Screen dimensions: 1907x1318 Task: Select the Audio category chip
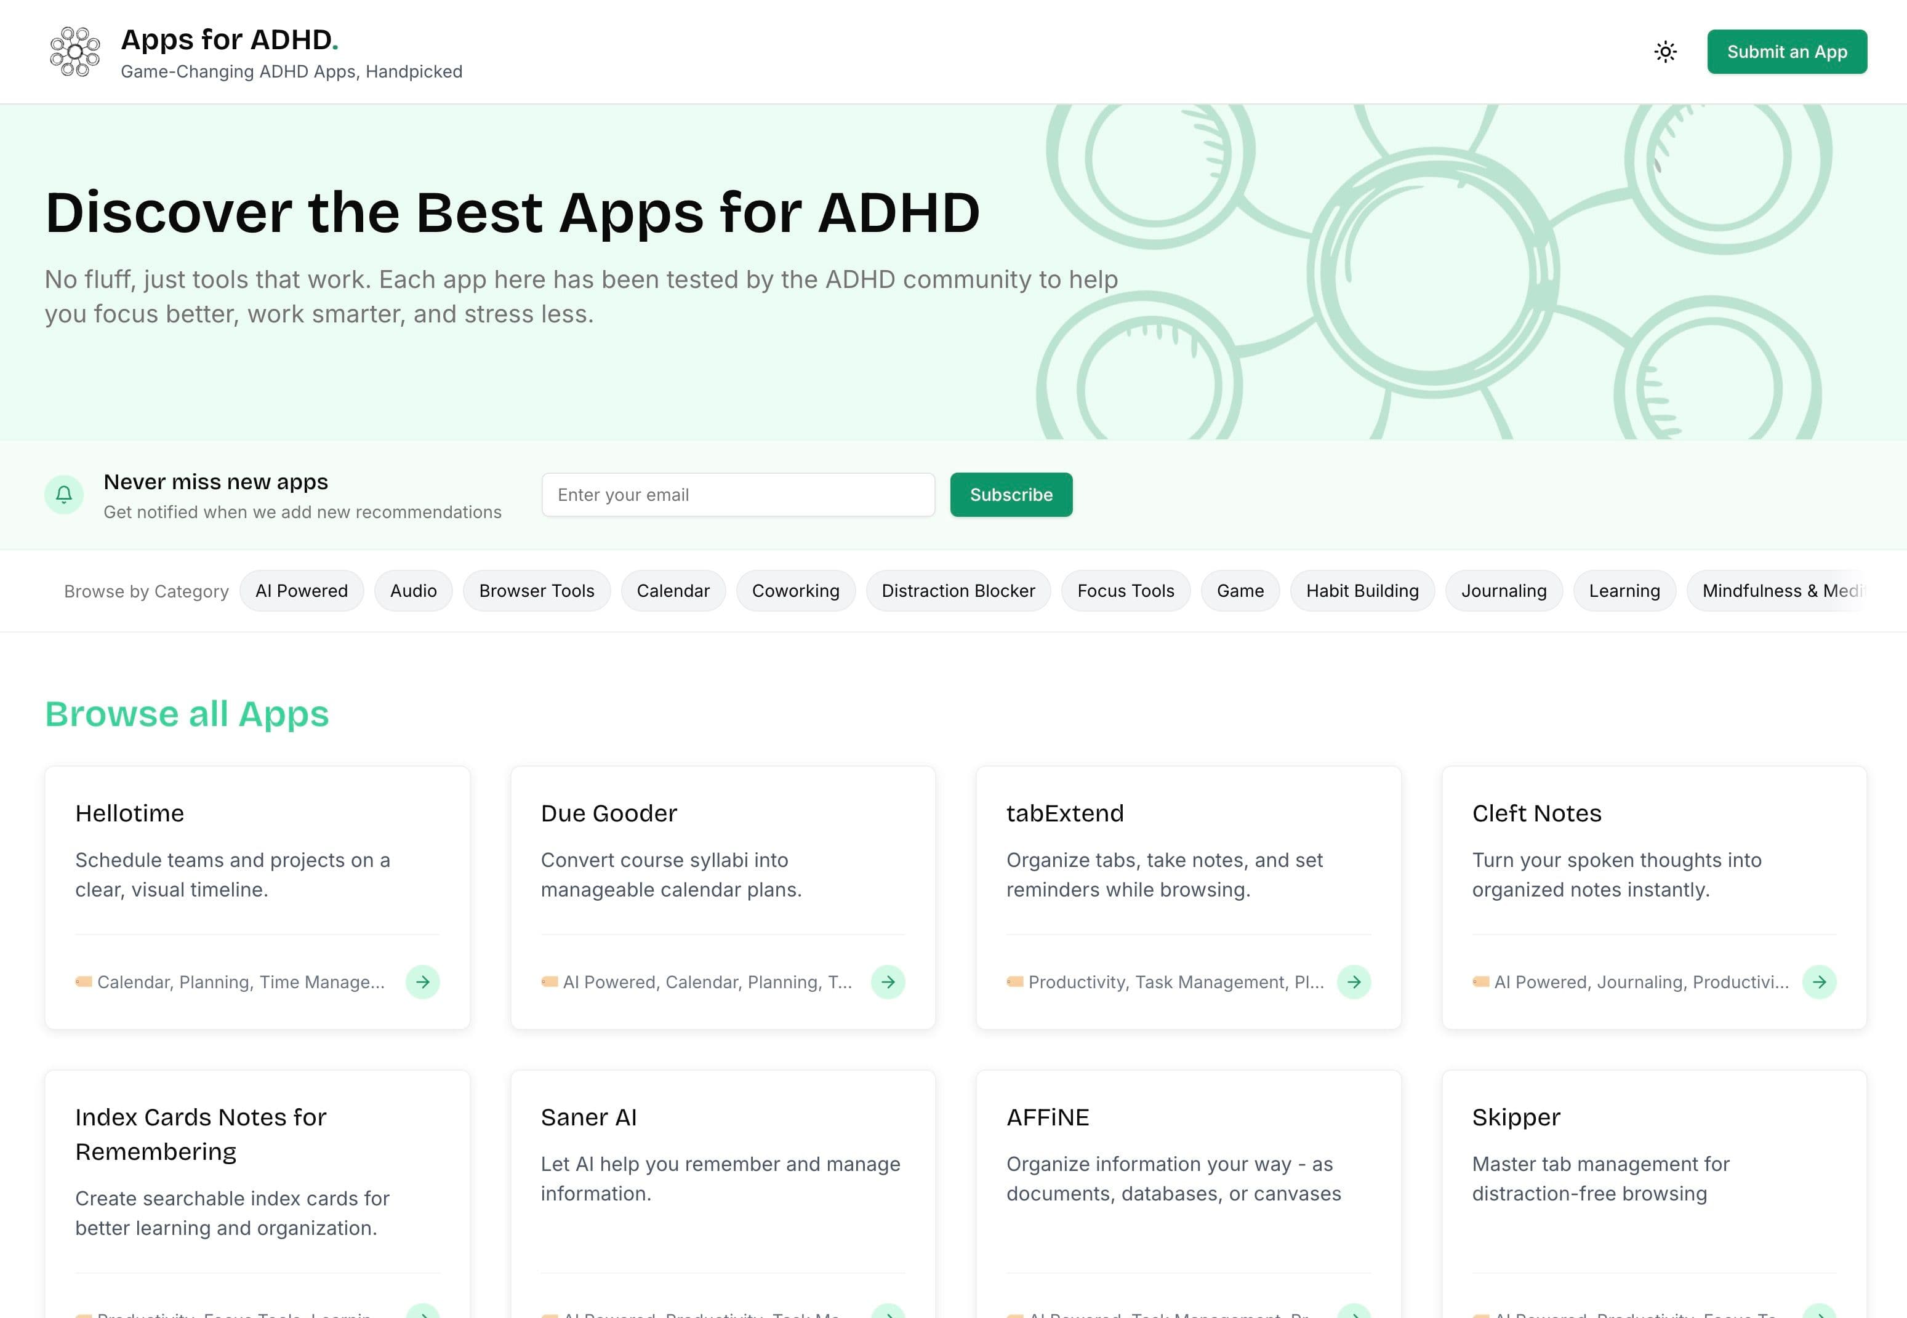tap(413, 591)
